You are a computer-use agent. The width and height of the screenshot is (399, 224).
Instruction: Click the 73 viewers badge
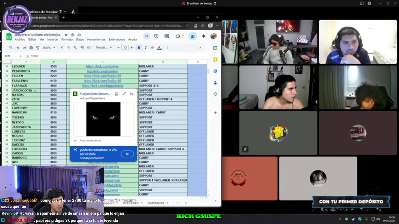tap(147, 36)
